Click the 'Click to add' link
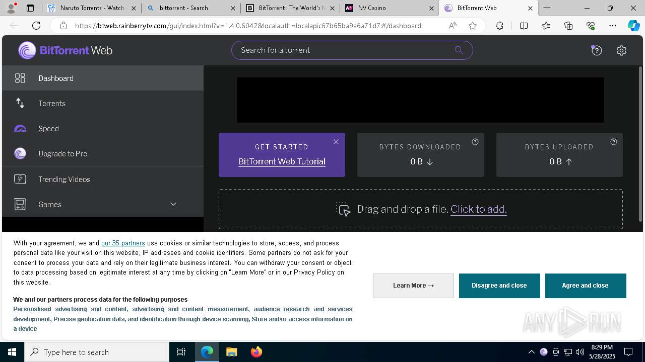This screenshot has width=645, height=362. tap(479, 209)
